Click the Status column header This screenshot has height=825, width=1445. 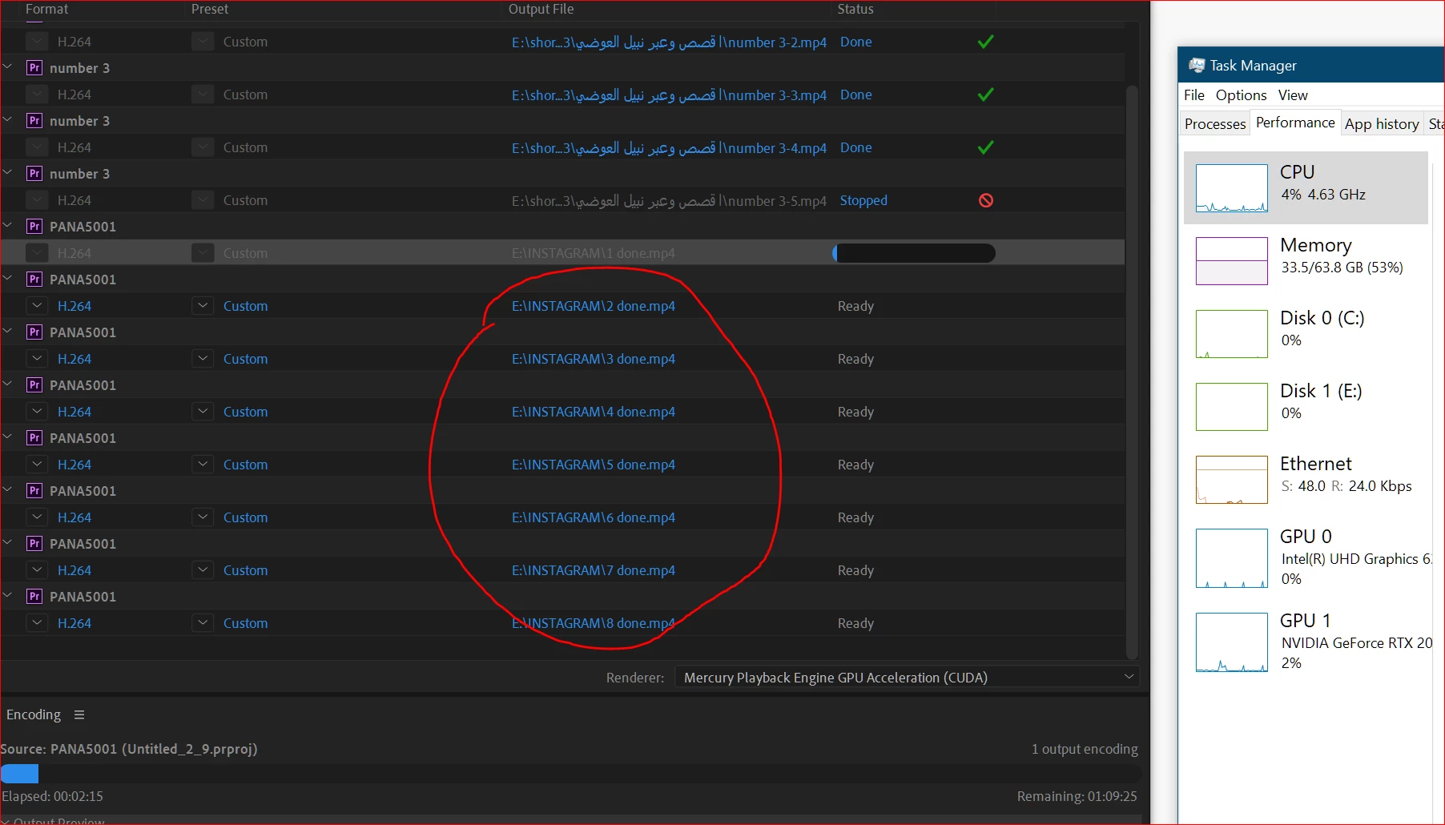[x=855, y=10]
